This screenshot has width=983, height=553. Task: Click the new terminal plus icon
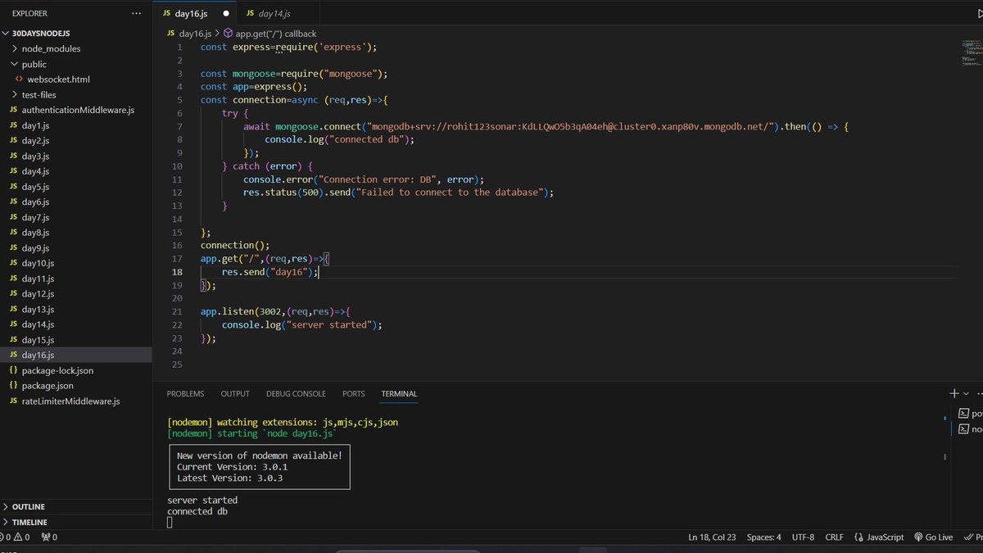[x=954, y=393]
